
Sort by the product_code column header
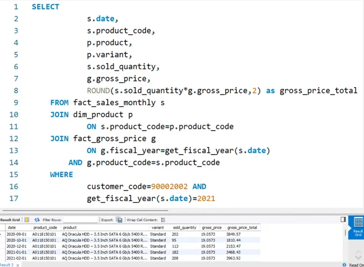(45, 228)
